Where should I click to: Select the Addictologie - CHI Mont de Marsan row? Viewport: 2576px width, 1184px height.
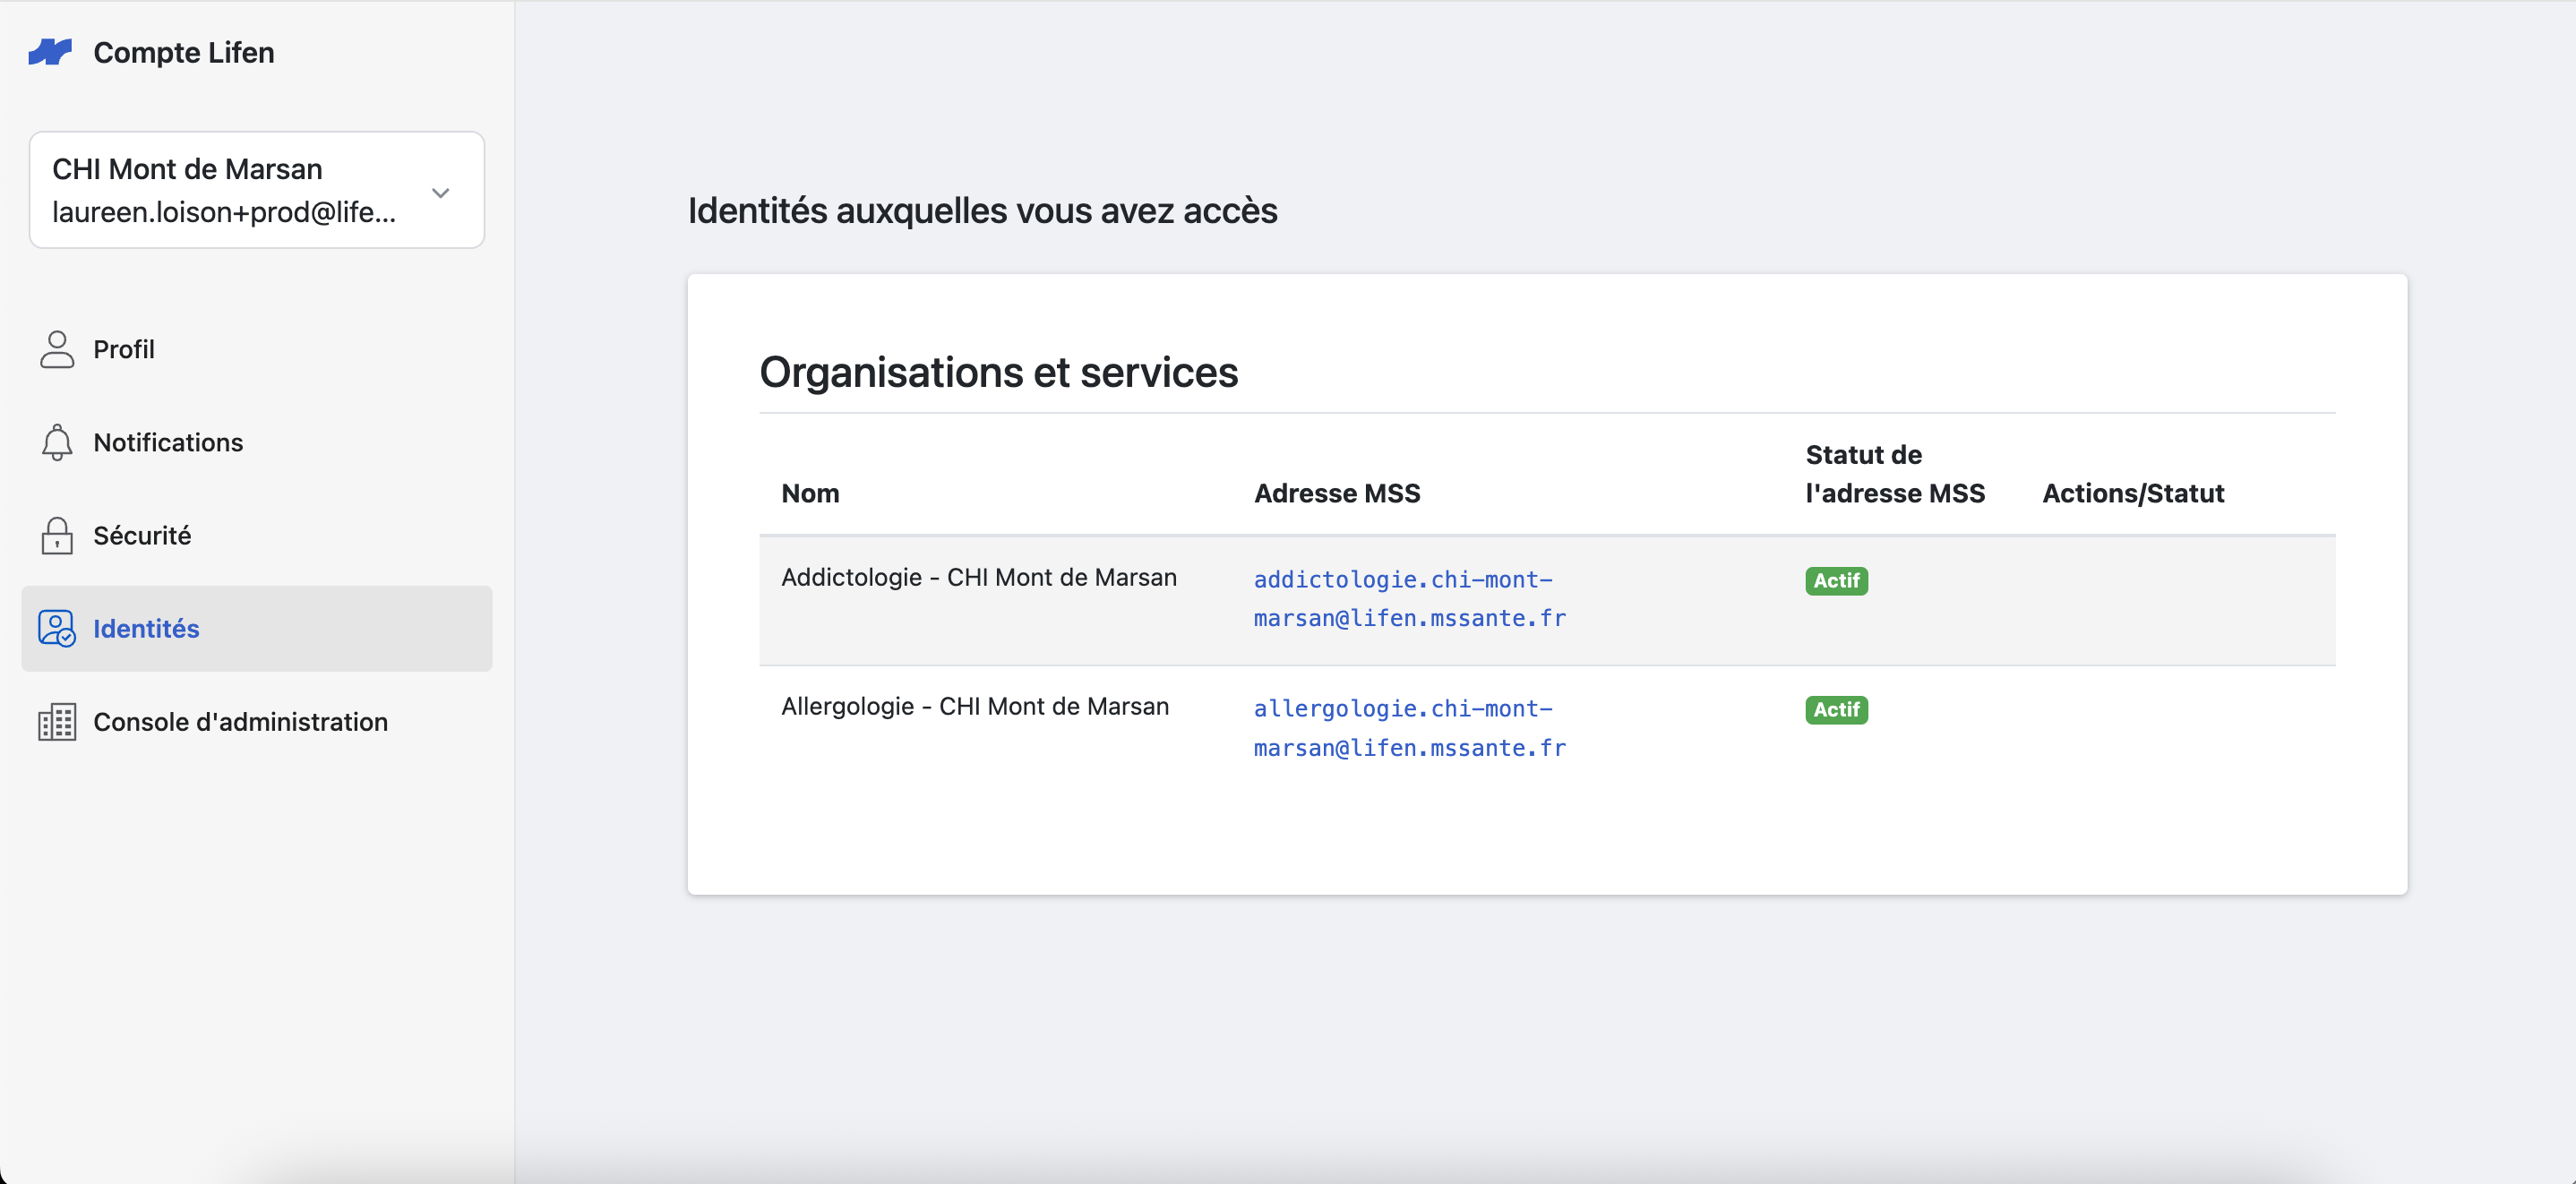click(x=1548, y=601)
